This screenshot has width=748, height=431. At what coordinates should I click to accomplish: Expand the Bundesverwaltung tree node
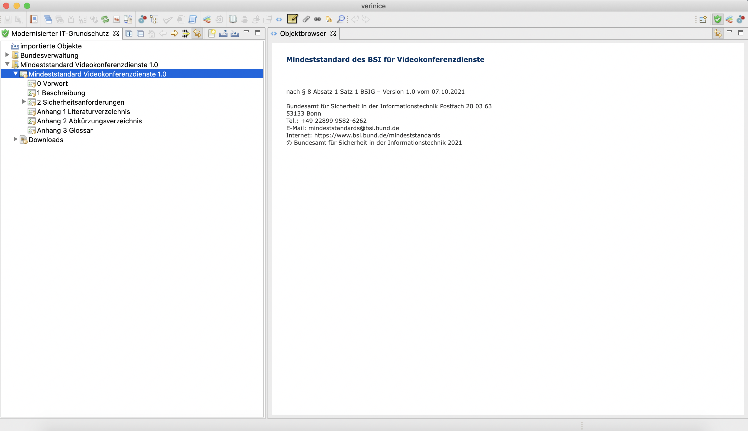pyautogui.click(x=7, y=55)
